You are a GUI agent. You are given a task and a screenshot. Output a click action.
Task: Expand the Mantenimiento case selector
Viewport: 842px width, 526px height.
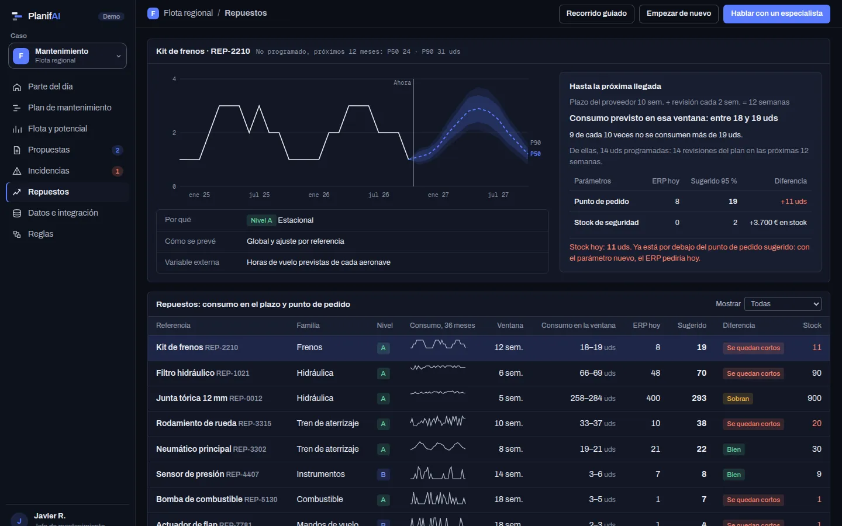tap(67, 56)
